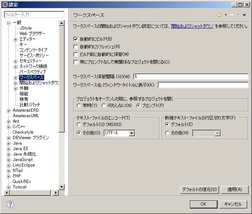Select その他(H) line delimiter radio

tap(167, 133)
